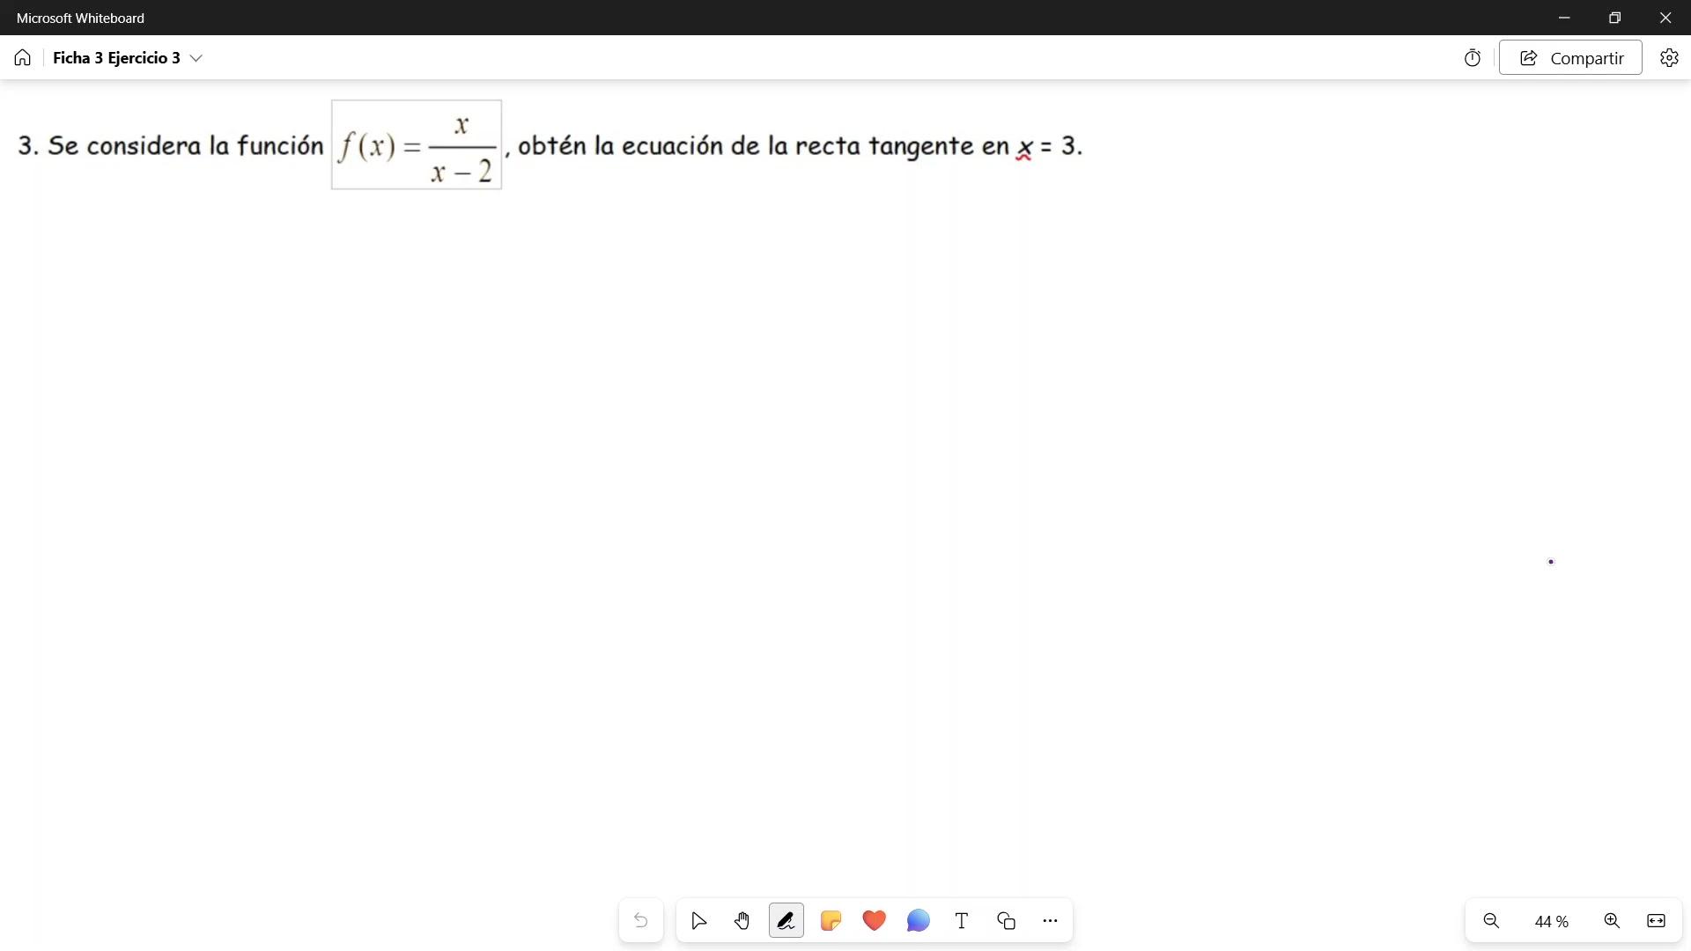The height and width of the screenshot is (951, 1691).
Task: Open the shapes tool
Action: point(1007,921)
